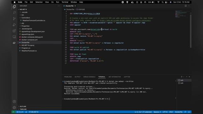
Task: Switch to the .NET Interactive tab
Action: click(115, 77)
